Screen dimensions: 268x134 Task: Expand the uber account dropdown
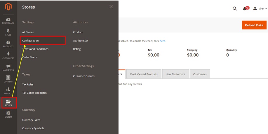pos(260,8)
